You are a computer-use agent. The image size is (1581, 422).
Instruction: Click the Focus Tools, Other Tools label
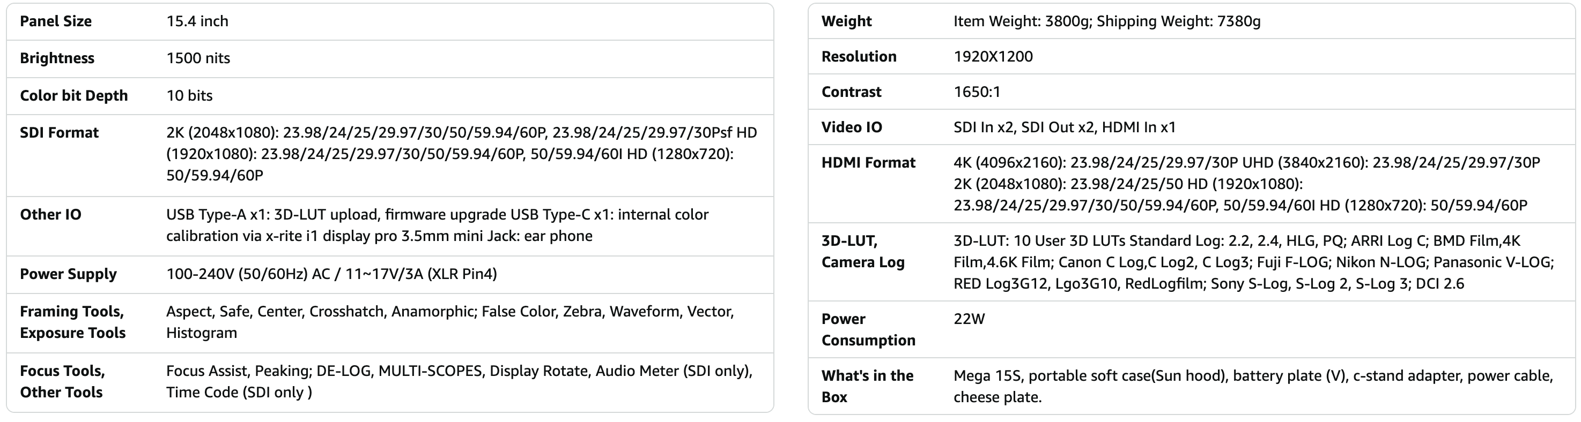(x=62, y=382)
